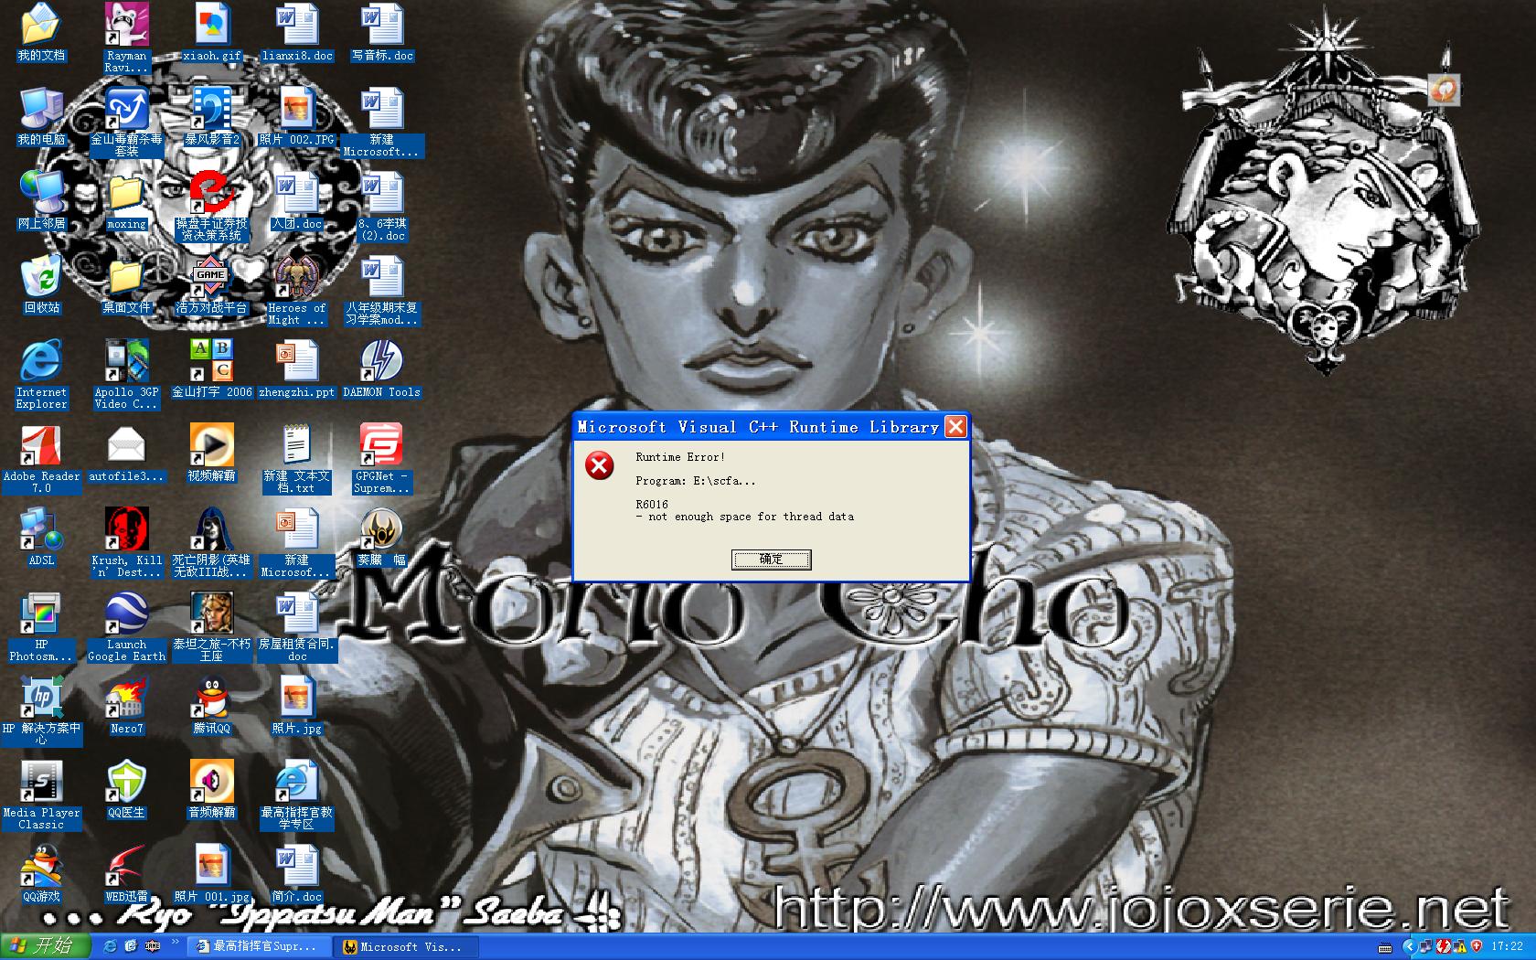Screen dimensions: 1536x960
Task: Select the 死亡阴影 game shortcut
Action: [x=211, y=543]
